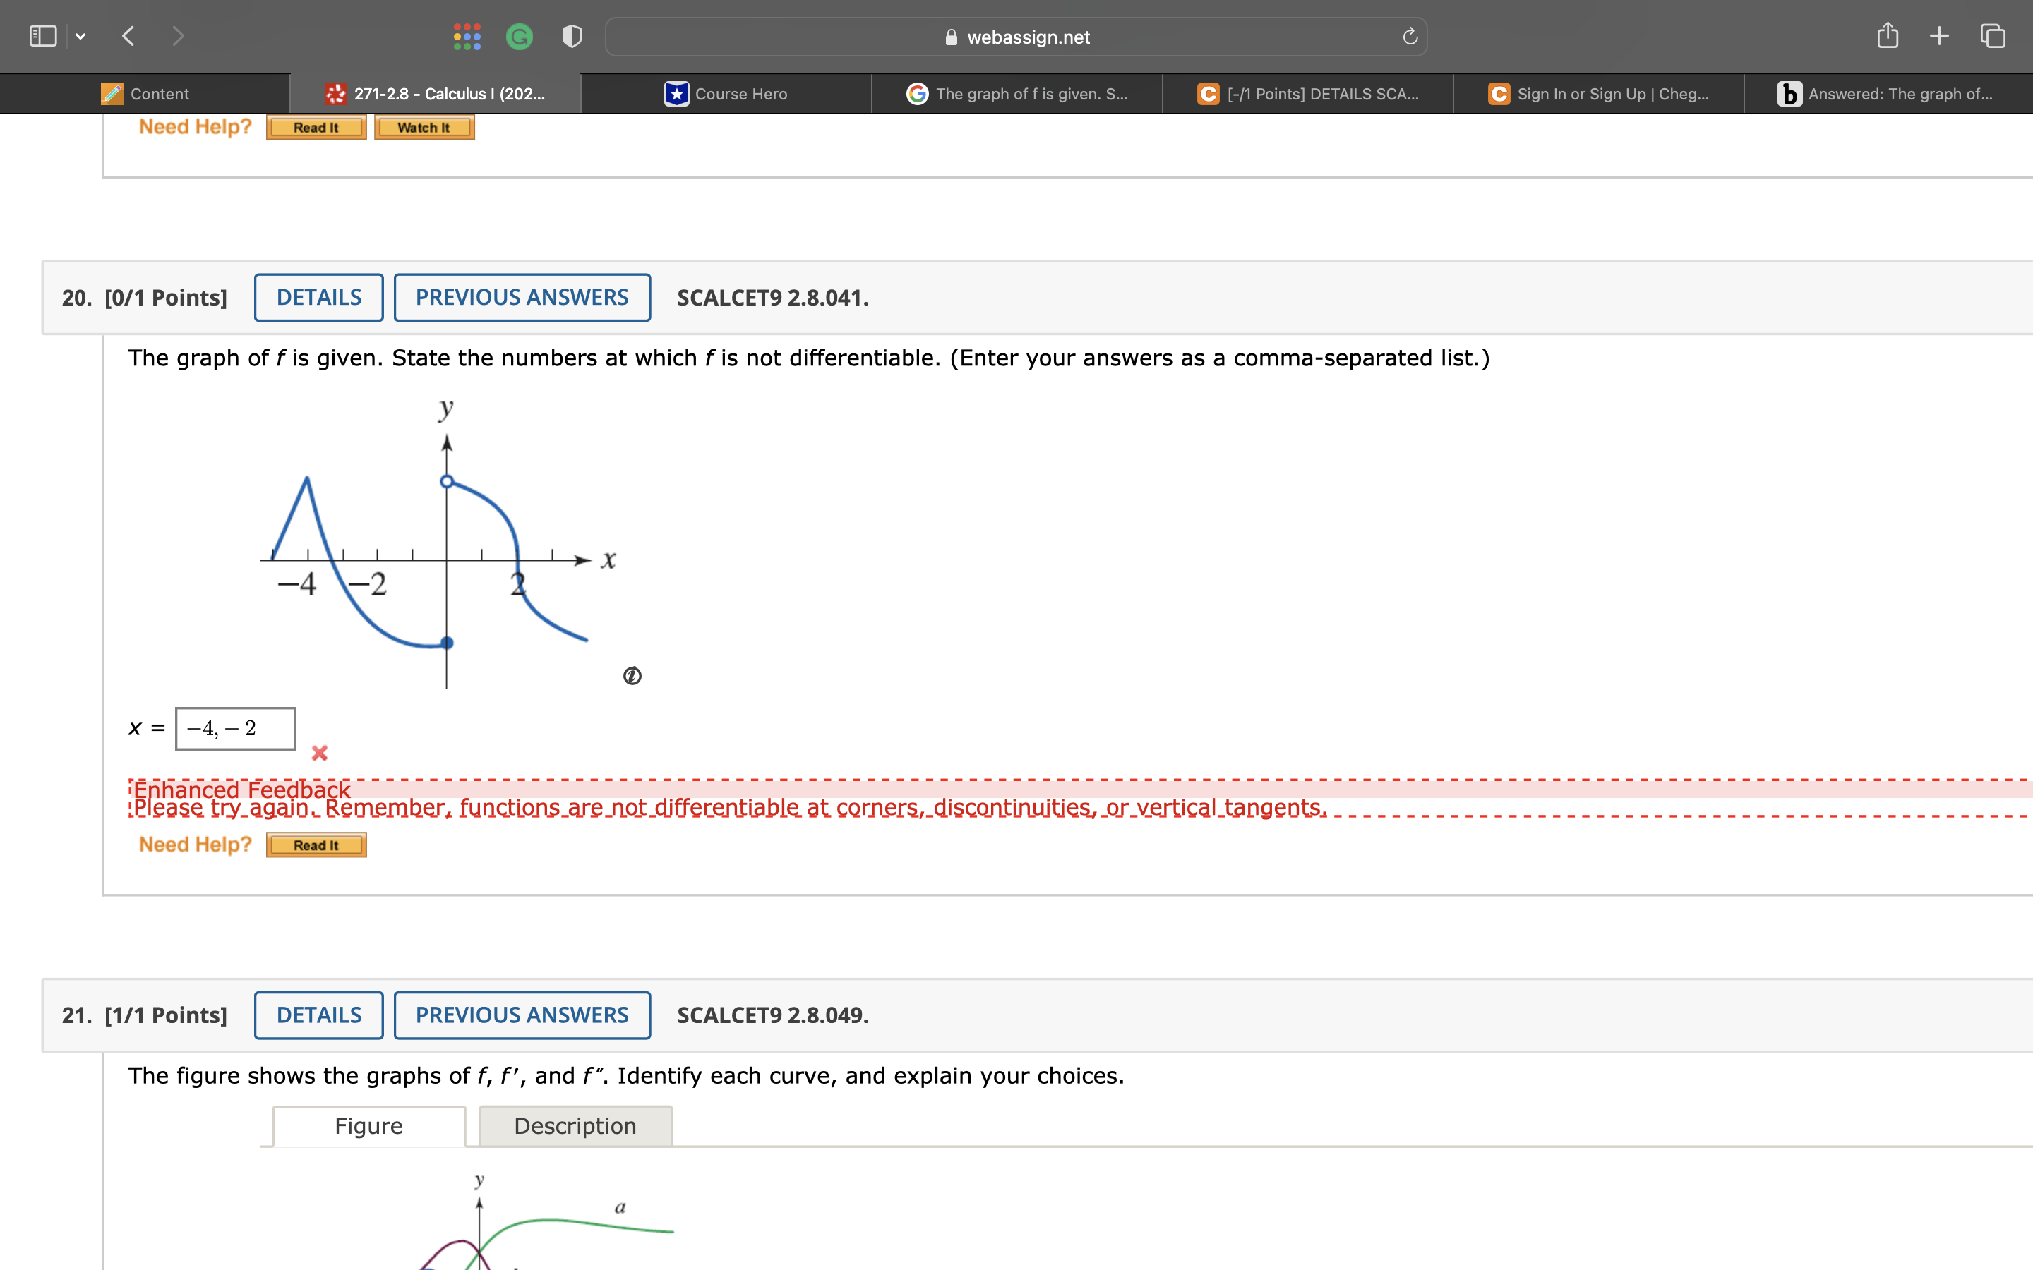Click the privacy shield extension icon
The width and height of the screenshot is (2033, 1270).
(570, 36)
